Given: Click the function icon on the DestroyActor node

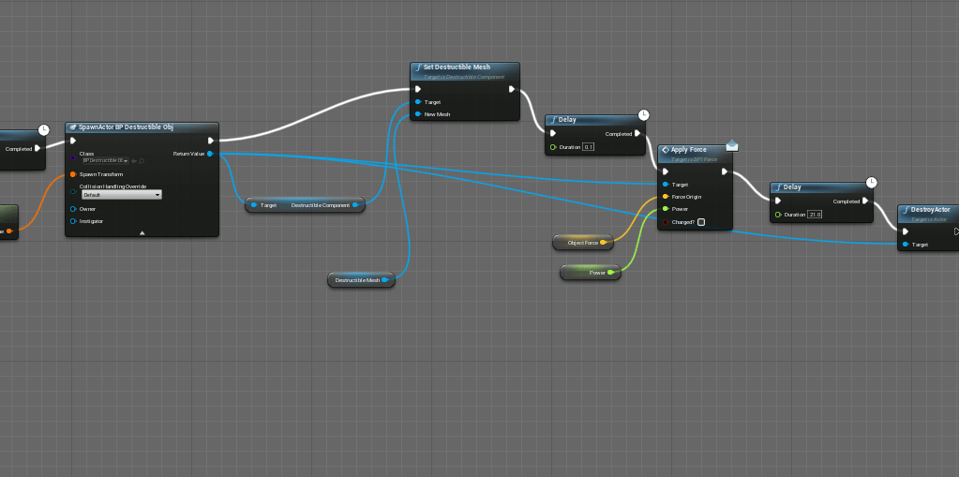Looking at the screenshot, I should tap(905, 210).
